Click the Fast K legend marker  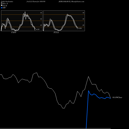2,5
